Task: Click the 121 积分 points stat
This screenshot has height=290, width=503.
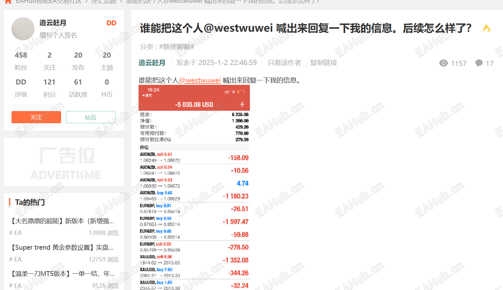Action: 50,88
